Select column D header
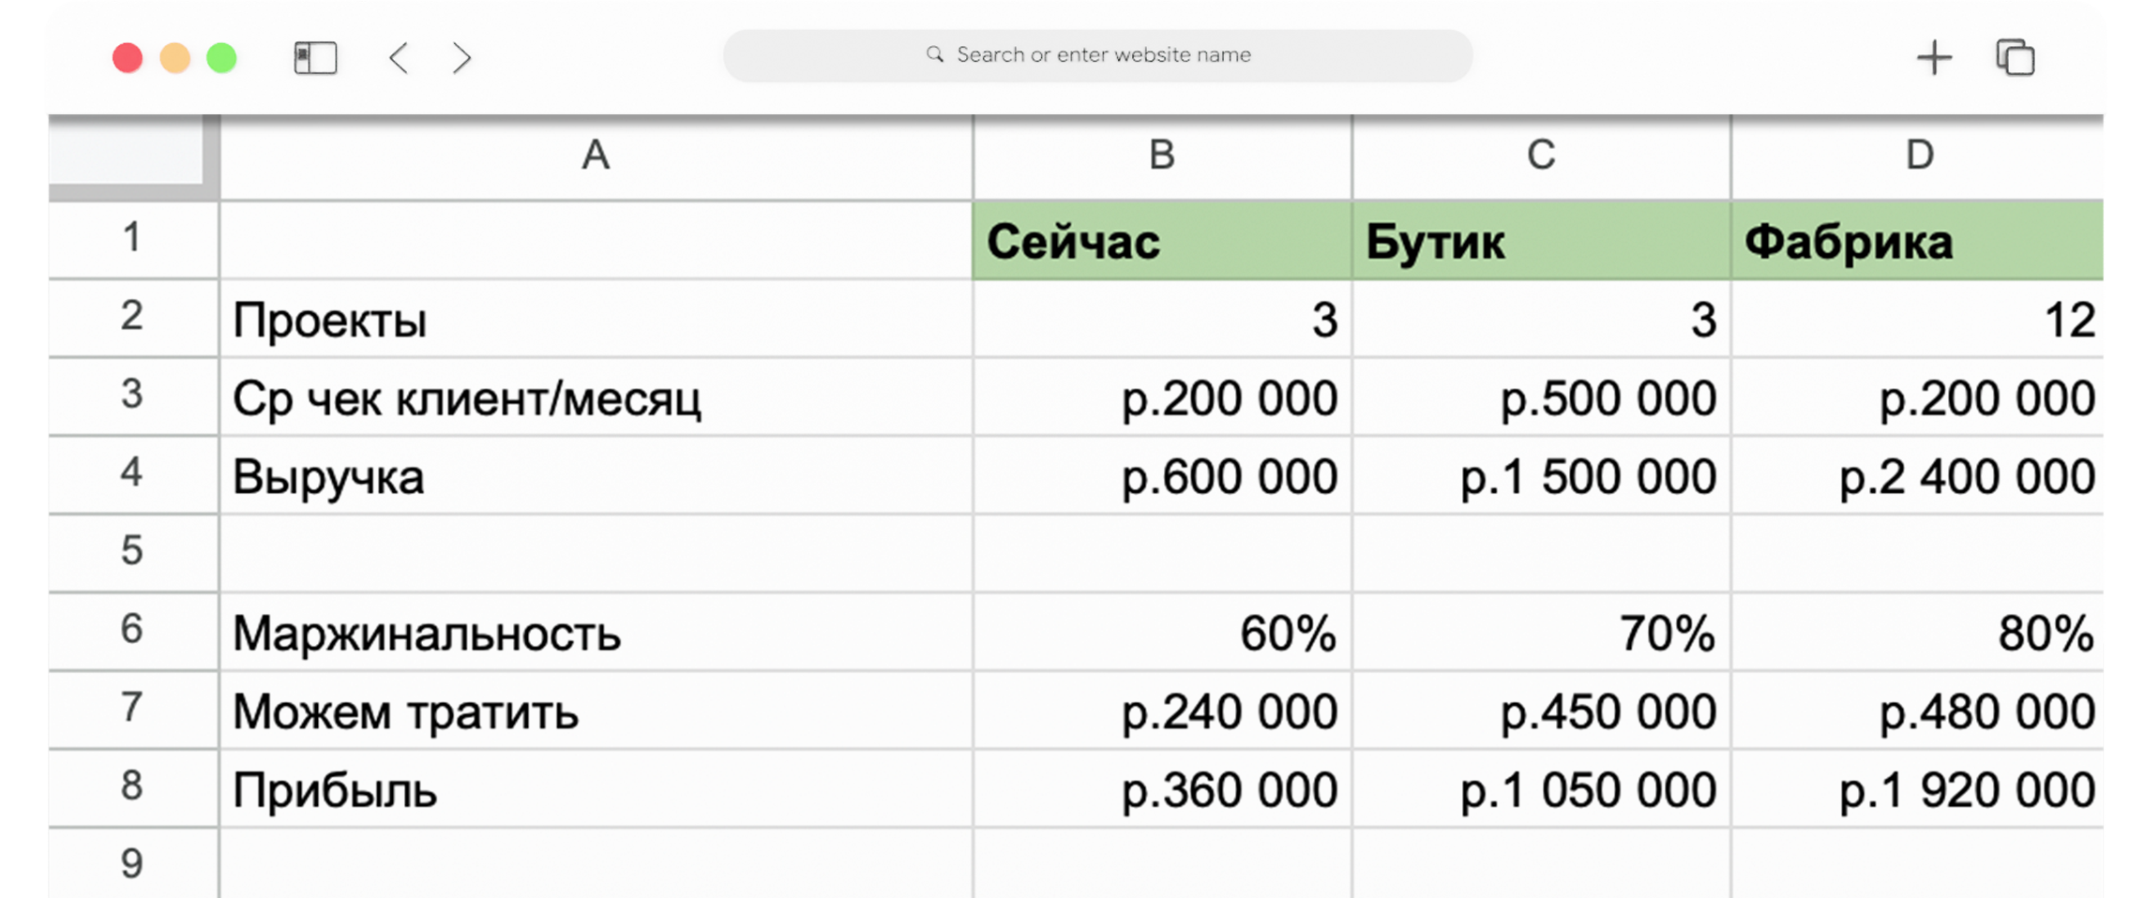2144x898 pixels. [1919, 156]
